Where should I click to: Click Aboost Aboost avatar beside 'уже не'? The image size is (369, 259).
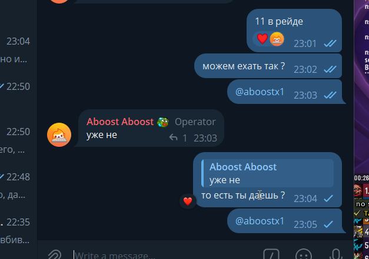click(59, 134)
